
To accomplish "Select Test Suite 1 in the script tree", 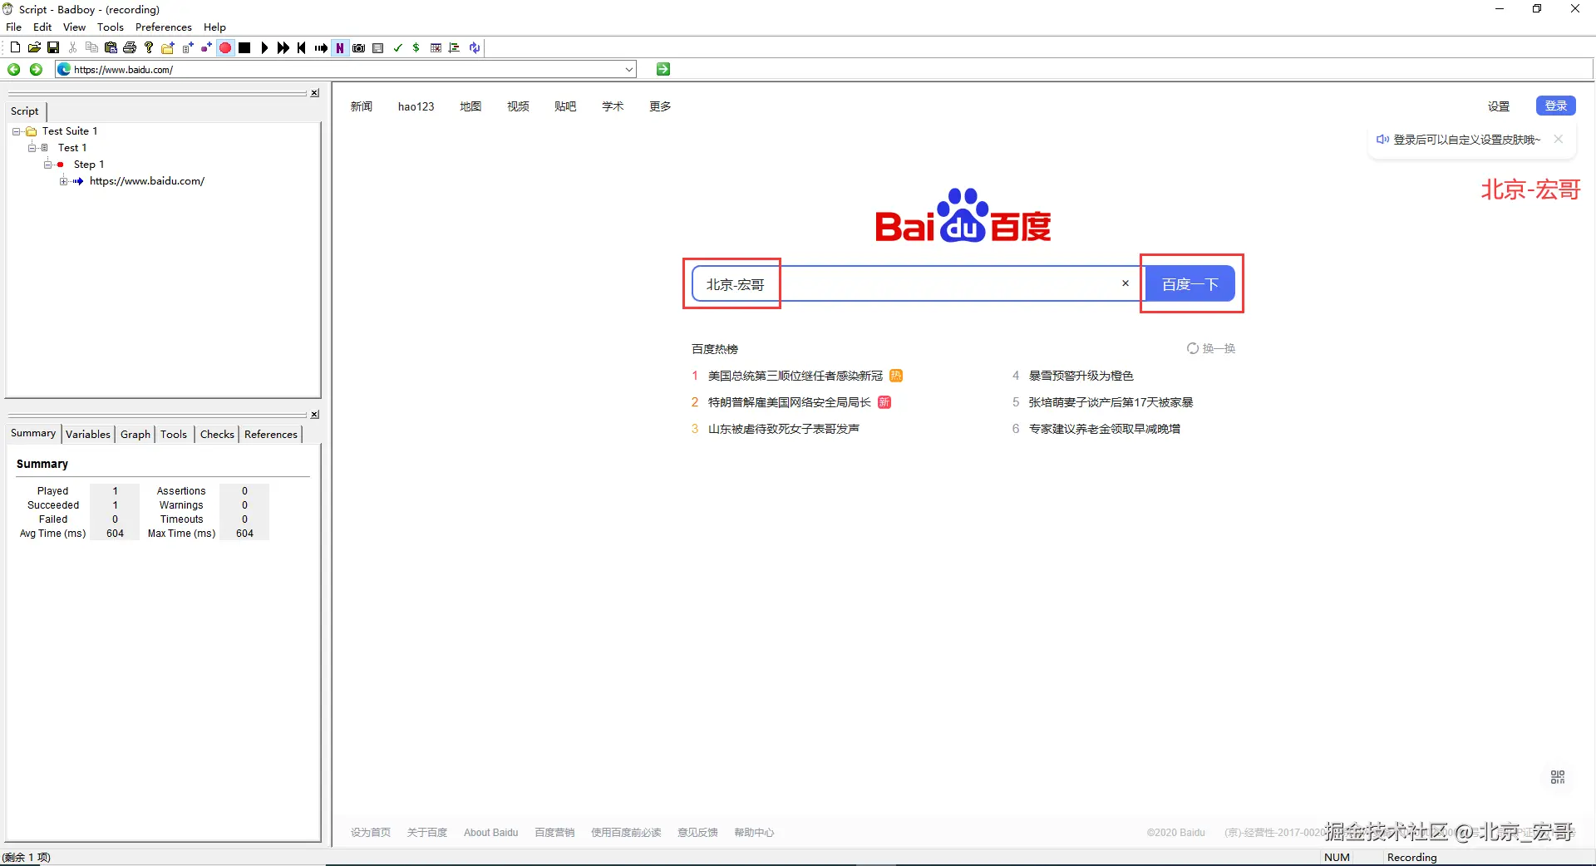I will pyautogui.click(x=70, y=131).
